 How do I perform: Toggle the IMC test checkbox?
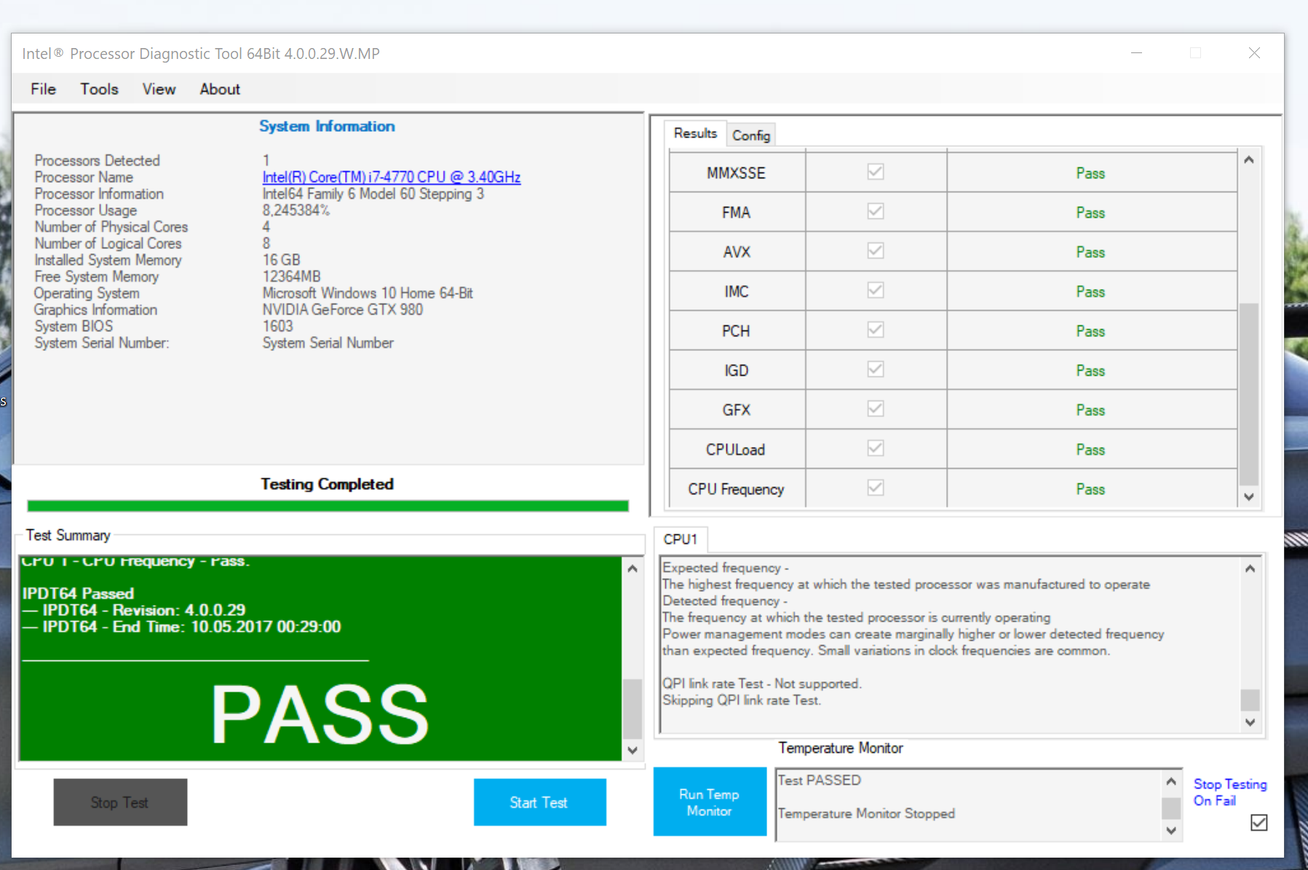pyautogui.click(x=876, y=290)
